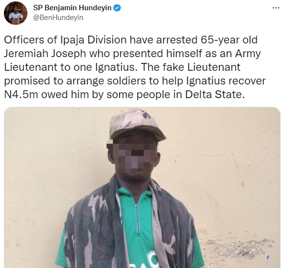285x268 pixels.
Task: Click the zipper on the green shirt
Action: pos(137,218)
